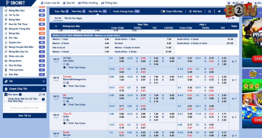Image resolution: width=262 pixels, height=138 pixels.
Task: Click Thêm column header
Action: [x=234, y=26]
